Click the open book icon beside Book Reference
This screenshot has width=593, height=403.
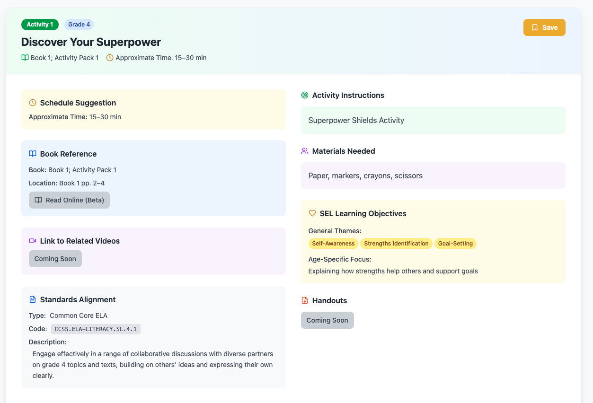[x=33, y=154]
